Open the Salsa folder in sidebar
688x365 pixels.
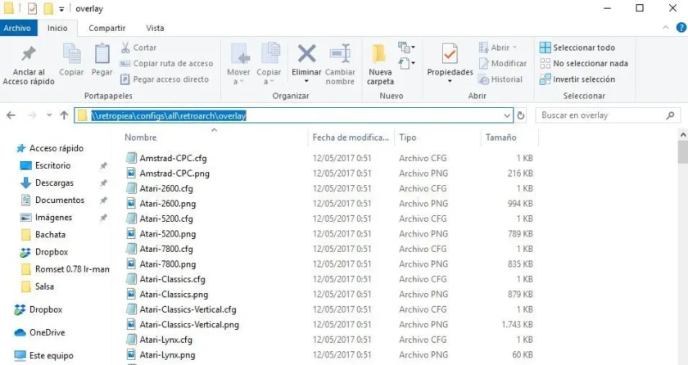coord(38,286)
